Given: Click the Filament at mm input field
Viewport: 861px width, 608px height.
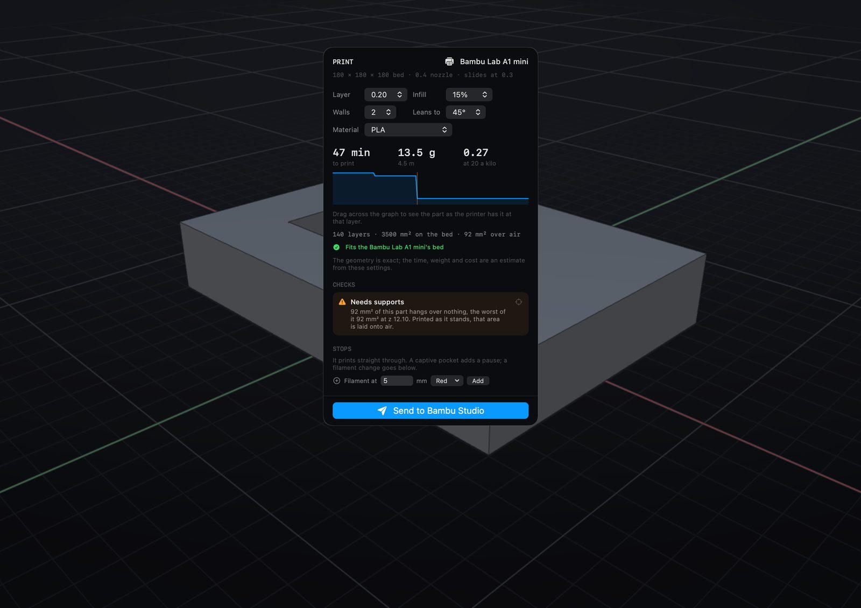Looking at the screenshot, I should click(397, 381).
